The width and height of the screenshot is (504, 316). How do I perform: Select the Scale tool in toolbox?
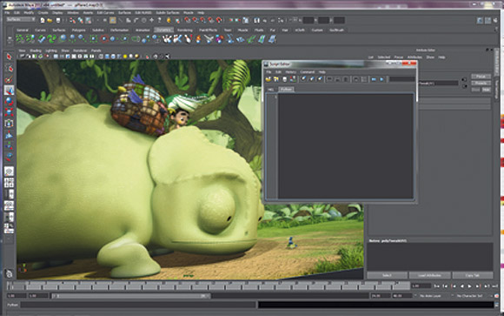click(9, 112)
